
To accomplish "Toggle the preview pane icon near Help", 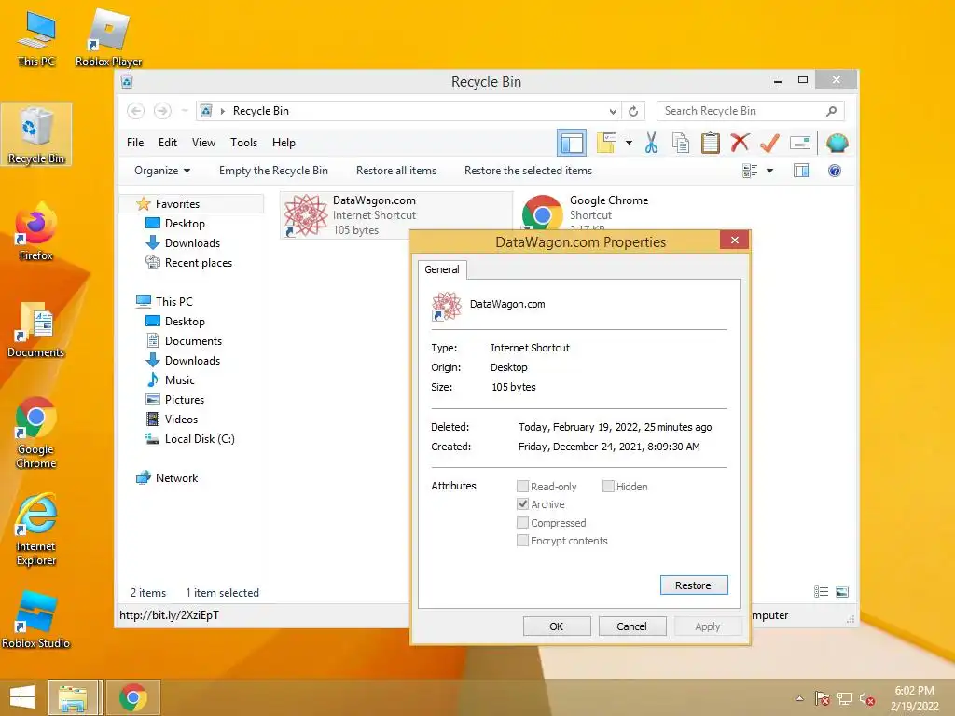I will point(801,172).
